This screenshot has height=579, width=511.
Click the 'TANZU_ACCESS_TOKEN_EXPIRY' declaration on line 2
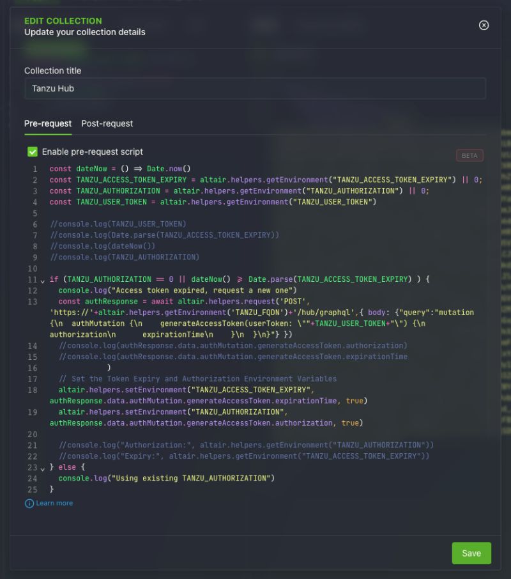click(x=132, y=180)
